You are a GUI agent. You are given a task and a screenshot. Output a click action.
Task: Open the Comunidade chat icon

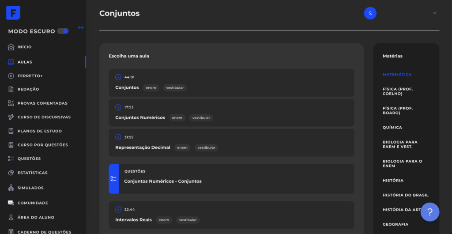pos(11,203)
